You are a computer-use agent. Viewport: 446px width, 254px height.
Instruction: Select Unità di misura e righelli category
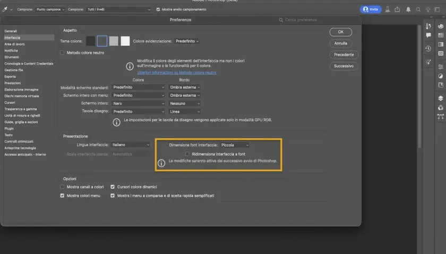[x=22, y=115]
